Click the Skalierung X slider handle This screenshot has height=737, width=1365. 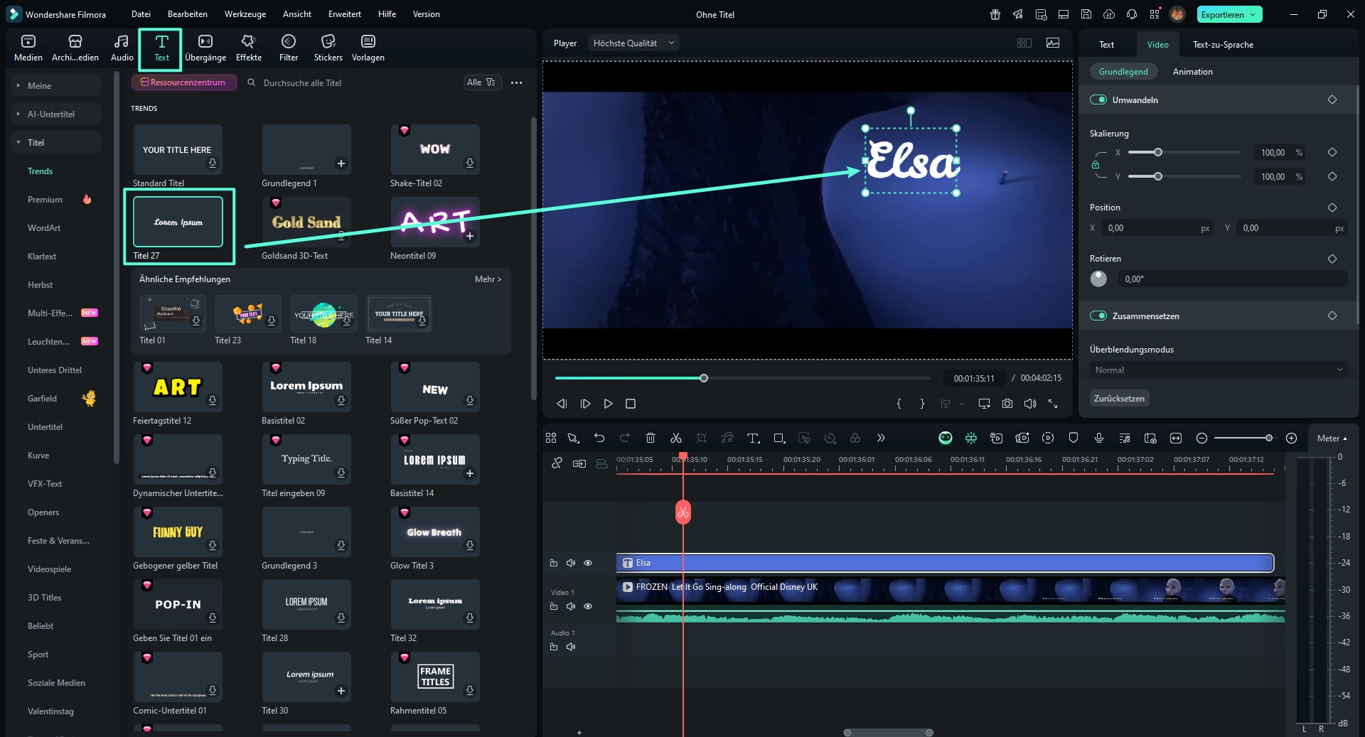[1157, 152]
